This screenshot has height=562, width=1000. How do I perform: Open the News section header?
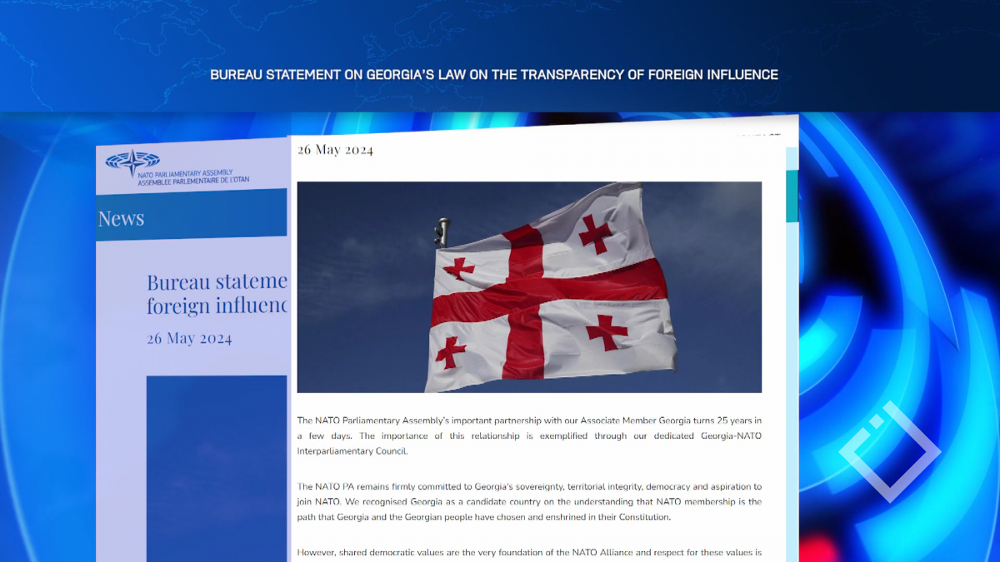122,219
